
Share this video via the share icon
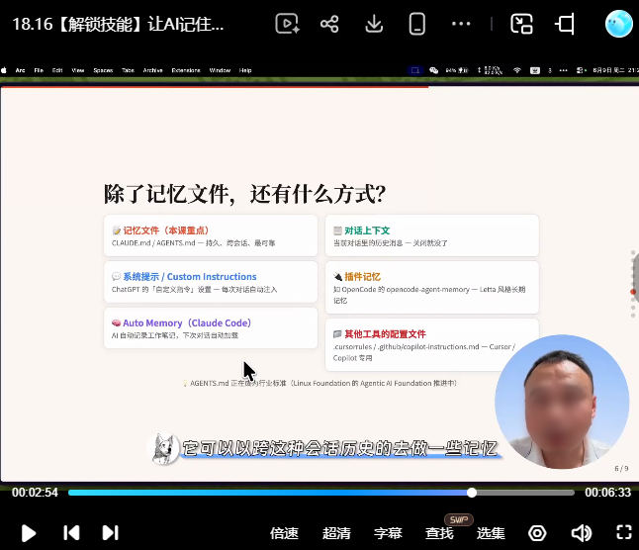(329, 24)
